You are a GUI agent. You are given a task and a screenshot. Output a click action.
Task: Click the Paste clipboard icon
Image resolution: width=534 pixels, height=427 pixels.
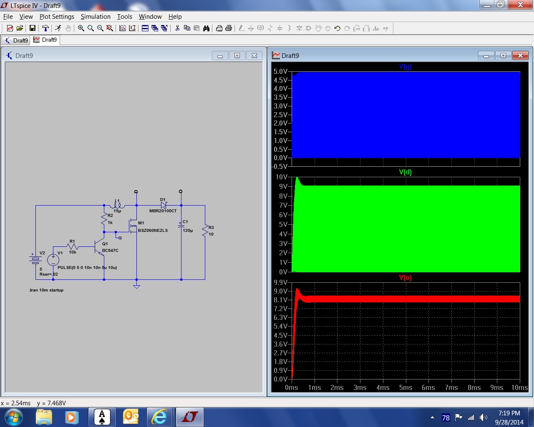click(196, 28)
